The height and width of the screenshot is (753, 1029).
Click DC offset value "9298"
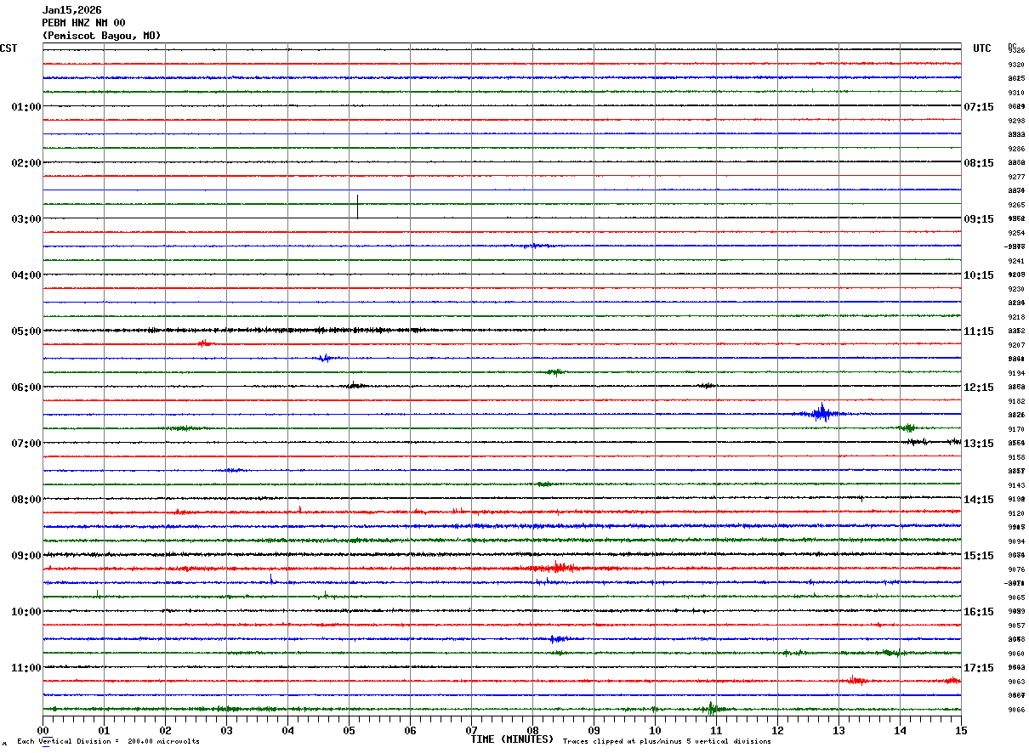[x=1016, y=121]
